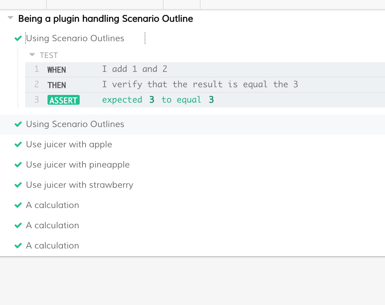Click the checkmark for the first A calculation test
The height and width of the screenshot is (305, 385).
point(18,205)
